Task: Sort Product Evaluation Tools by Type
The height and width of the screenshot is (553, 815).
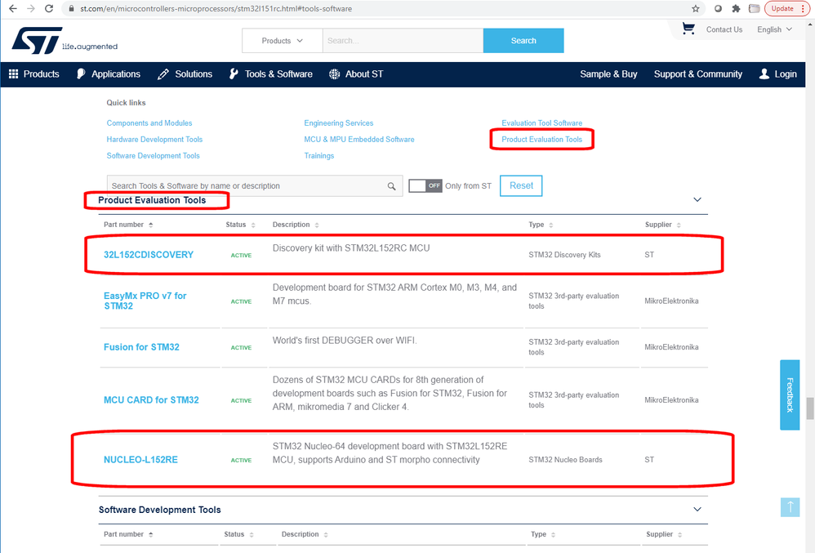Action: (x=541, y=225)
